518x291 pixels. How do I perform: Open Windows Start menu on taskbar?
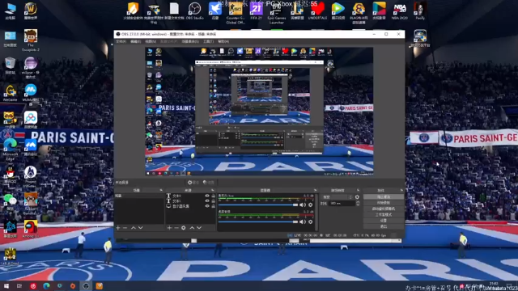point(6,286)
